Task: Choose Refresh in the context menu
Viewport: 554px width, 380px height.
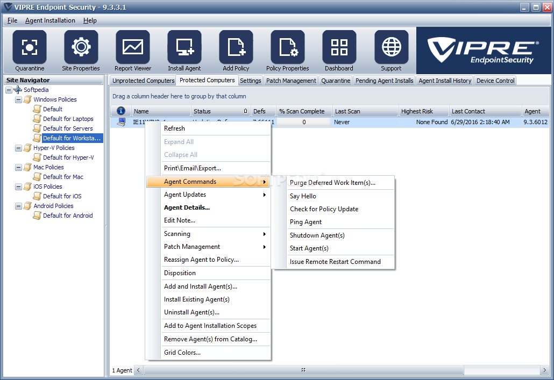Action: [209, 128]
